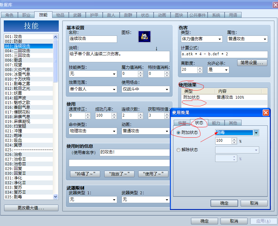Click the 简易设置... button

click(252, 63)
